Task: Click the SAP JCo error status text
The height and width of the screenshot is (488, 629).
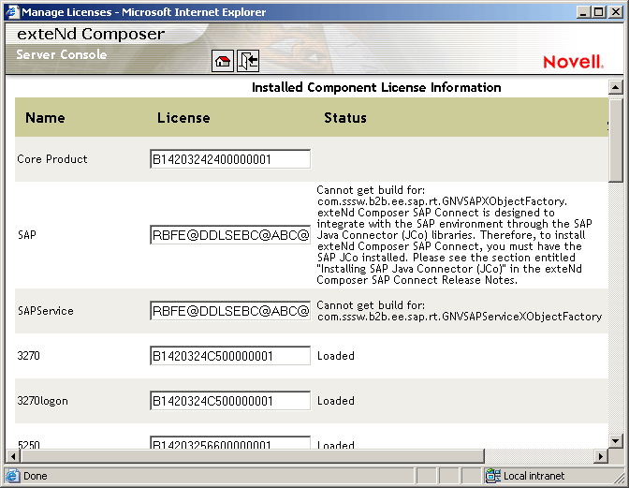Action: [454, 235]
